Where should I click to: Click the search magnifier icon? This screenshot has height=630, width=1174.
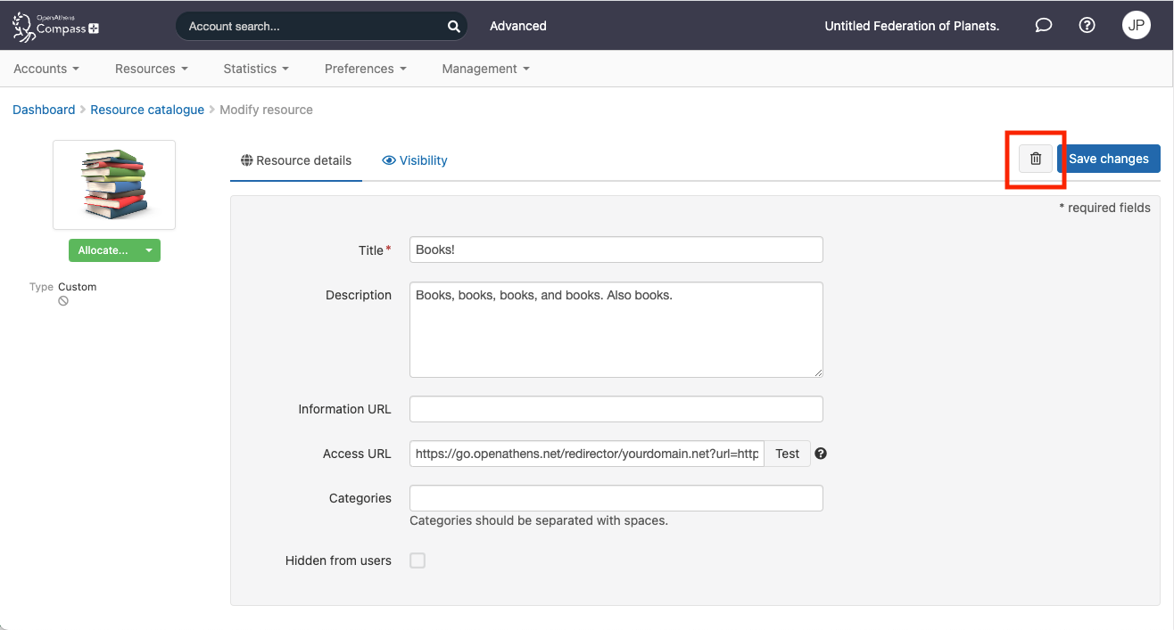[x=453, y=26]
